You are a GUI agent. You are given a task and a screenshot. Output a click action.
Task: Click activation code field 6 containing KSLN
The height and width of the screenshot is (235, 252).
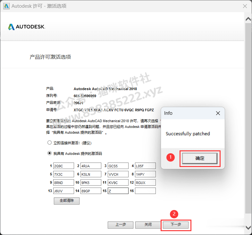click(91, 174)
